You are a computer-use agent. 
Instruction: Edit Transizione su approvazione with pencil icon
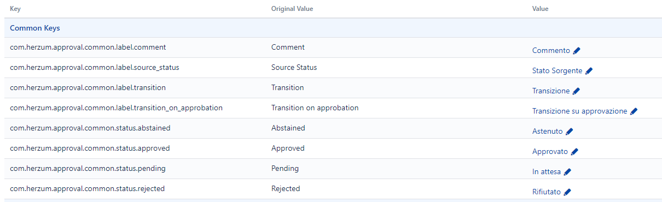pos(634,111)
